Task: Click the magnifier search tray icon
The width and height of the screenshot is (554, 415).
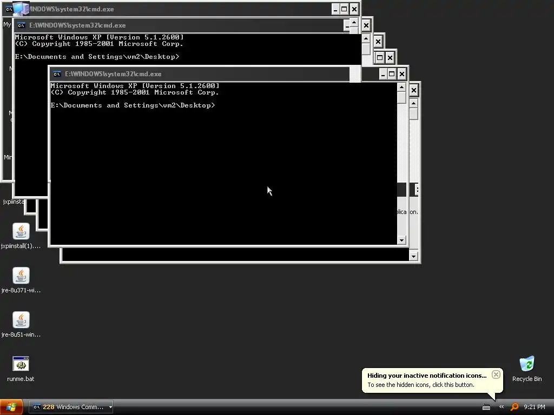Action: [x=515, y=407]
